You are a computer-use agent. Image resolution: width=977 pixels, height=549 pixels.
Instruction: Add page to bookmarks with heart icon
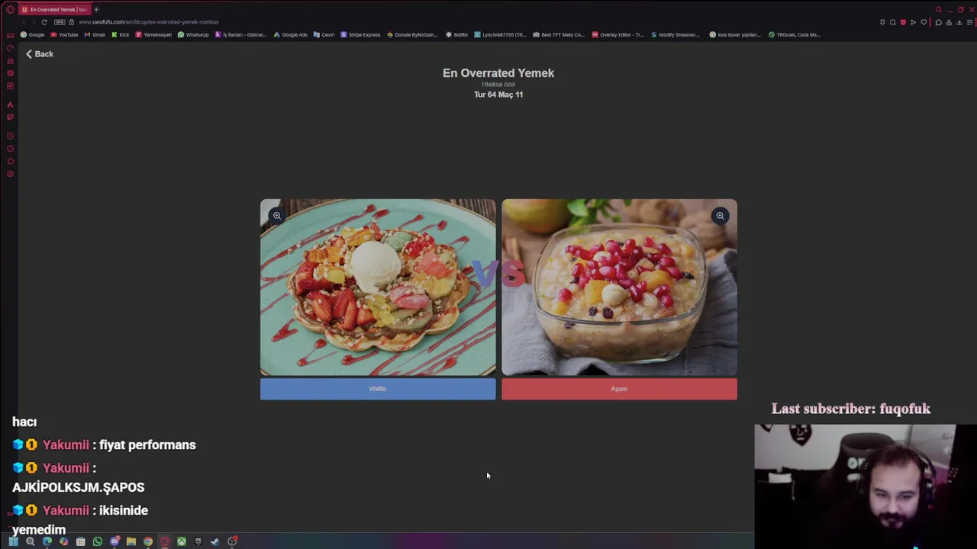924,22
